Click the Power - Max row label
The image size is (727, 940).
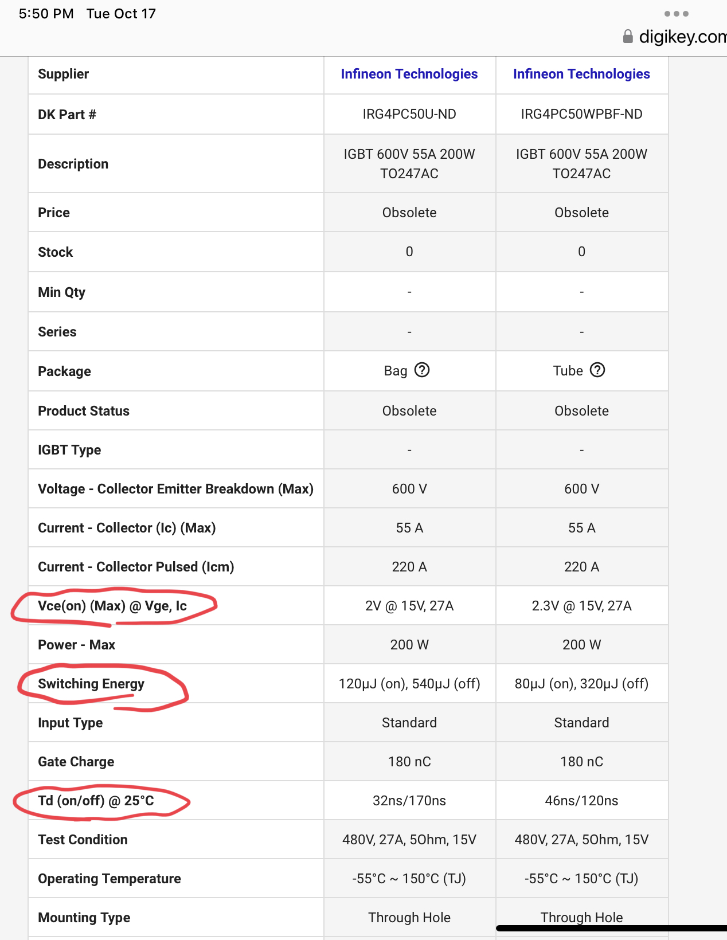tap(77, 645)
